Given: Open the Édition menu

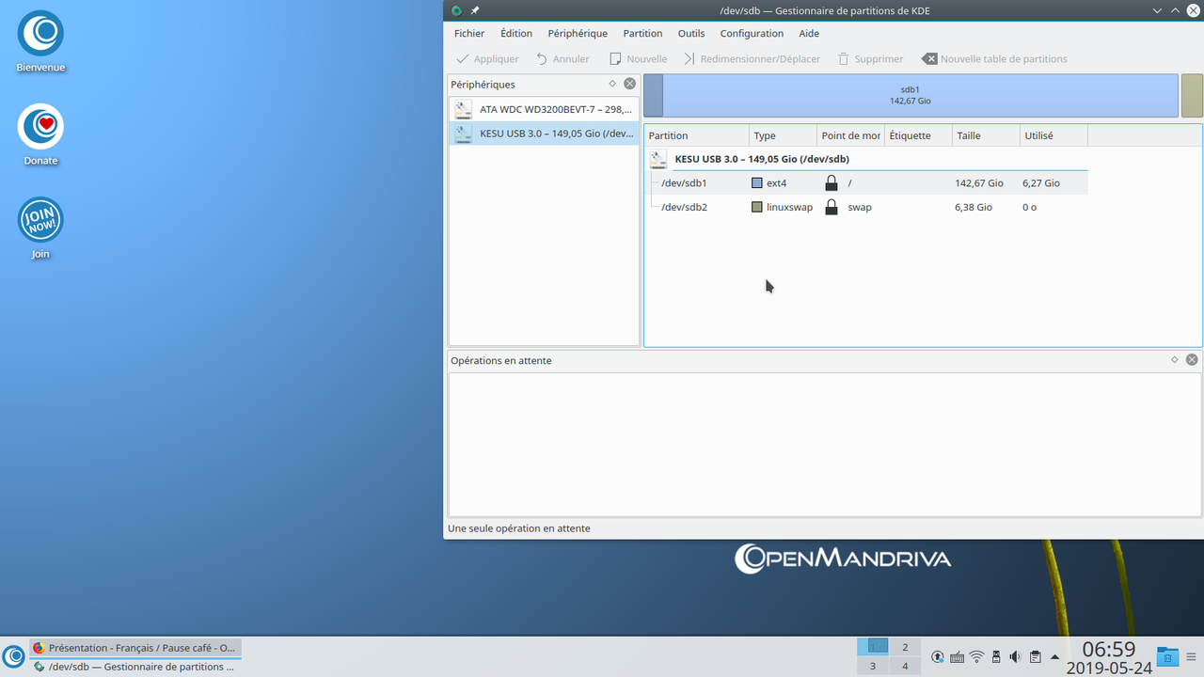Looking at the screenshot, I should click(516, 33).
